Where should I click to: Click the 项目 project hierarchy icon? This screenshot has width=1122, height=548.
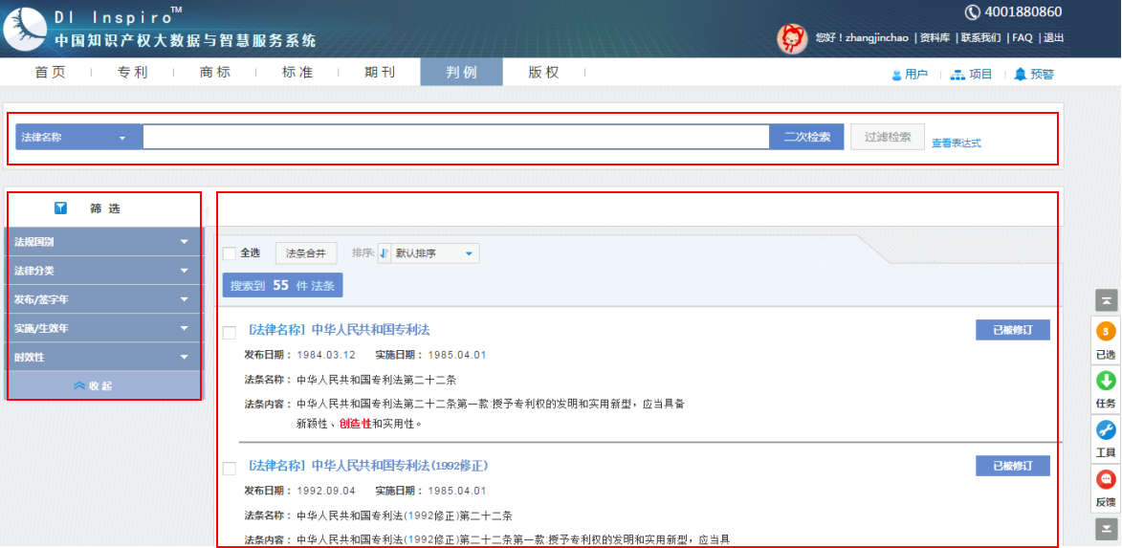tap(957, 74)
